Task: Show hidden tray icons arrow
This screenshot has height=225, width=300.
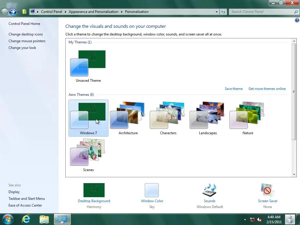Action: 245,219
